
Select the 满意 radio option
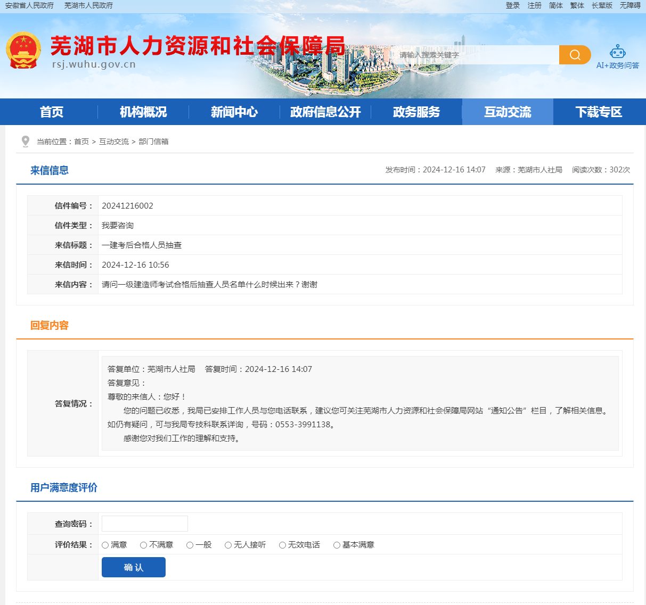click(105, 545)
